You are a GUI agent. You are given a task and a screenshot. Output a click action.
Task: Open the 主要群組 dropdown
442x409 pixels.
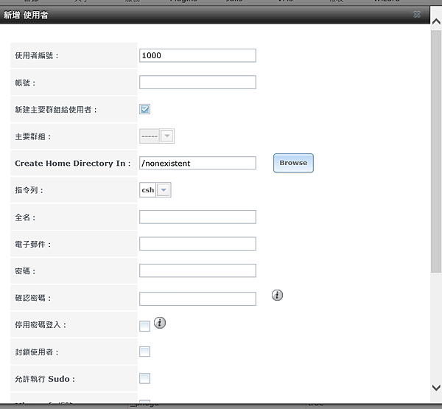(x=167, y=136)
